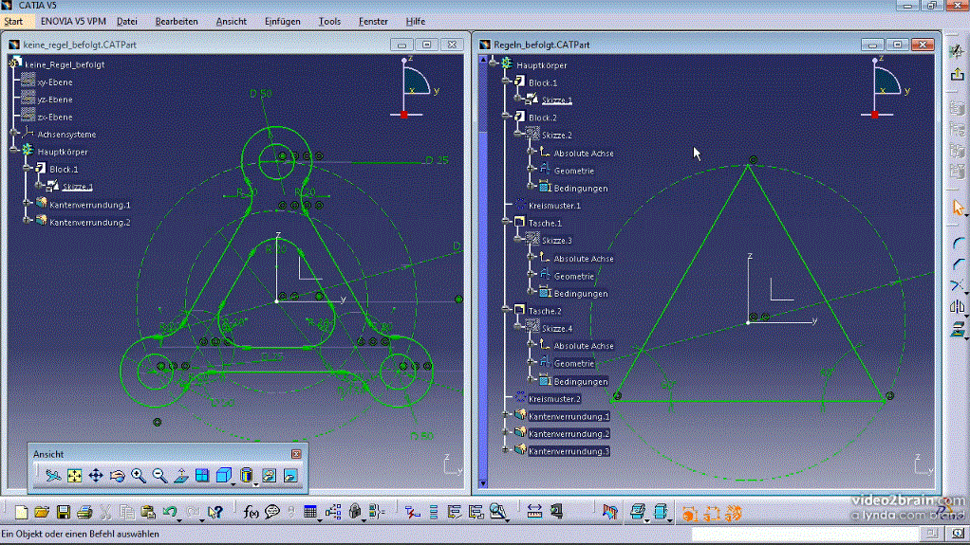Click the isometric view cube icon
The image size is (970, 545).
(x=223, y=475)
